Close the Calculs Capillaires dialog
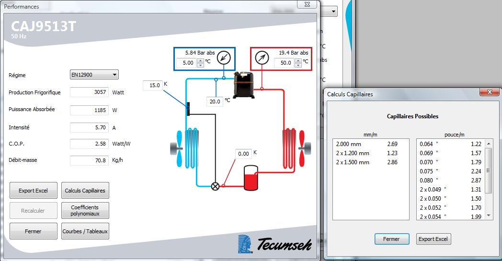502x261 pixels. (490, 92)
